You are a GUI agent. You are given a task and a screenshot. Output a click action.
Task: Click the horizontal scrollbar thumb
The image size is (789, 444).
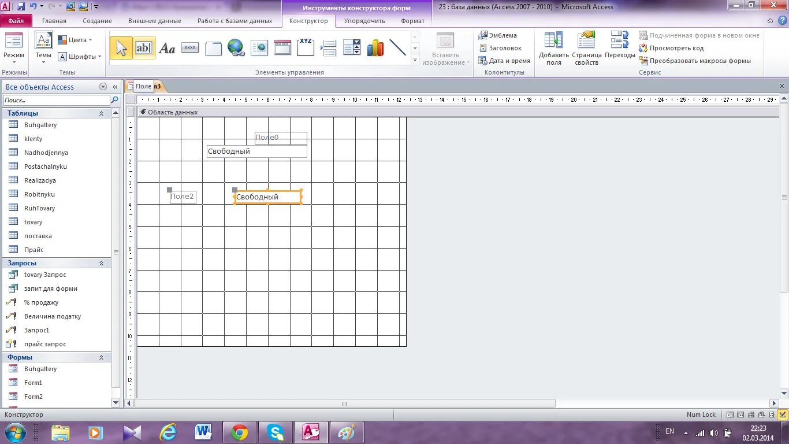[344, 404]
